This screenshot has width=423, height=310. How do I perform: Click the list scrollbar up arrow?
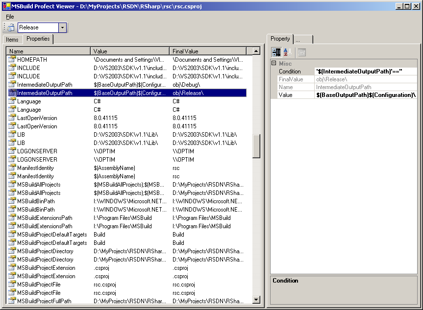pos(256,51)
